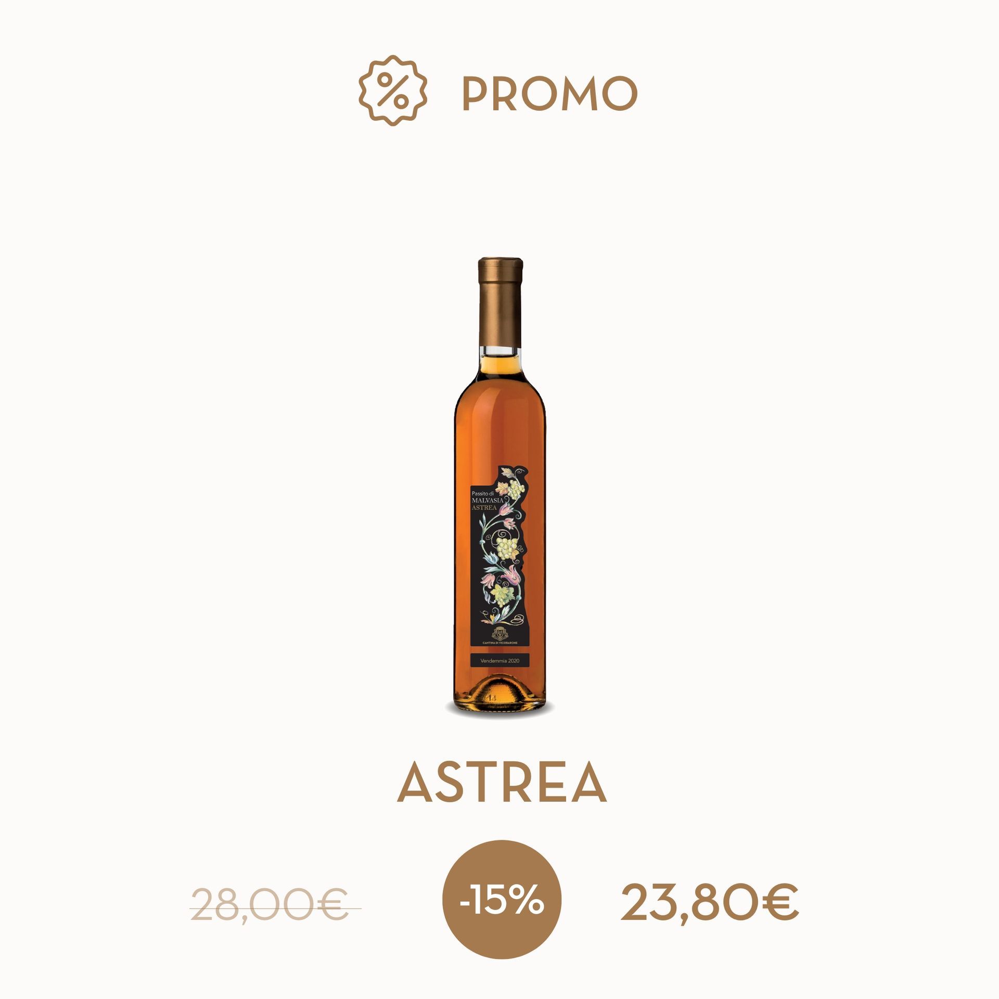Viewport: 999px width, 999px height.
Task: Click the gold ASTREA word on label
Action: tap(483, 507)
